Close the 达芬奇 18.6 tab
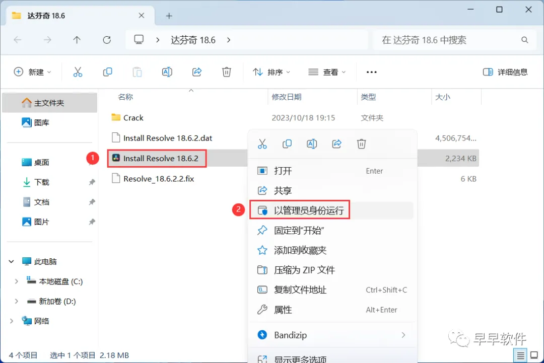The image size is (544, 363). coord(141,16)
